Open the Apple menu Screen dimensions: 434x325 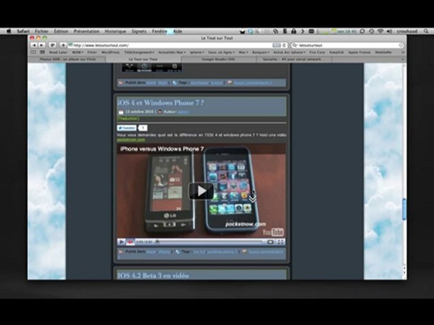[x=9, y=31]
